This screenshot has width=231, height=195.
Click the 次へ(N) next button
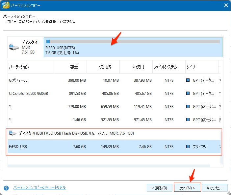pos(187,188)
